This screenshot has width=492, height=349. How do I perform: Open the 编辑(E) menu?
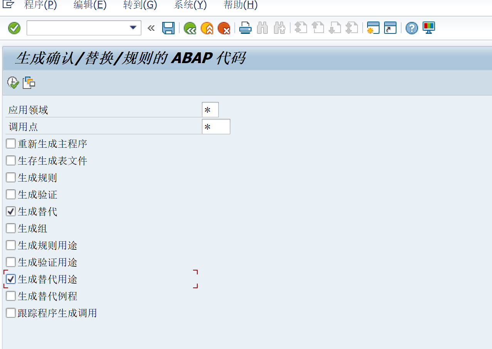click(90, 5)
